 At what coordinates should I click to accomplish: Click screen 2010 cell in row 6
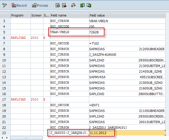point(35,38)
